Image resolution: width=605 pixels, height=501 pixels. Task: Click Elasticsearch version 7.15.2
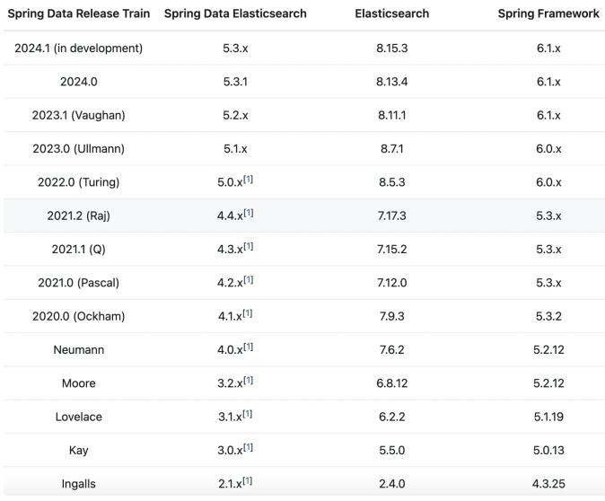[392, 250]
